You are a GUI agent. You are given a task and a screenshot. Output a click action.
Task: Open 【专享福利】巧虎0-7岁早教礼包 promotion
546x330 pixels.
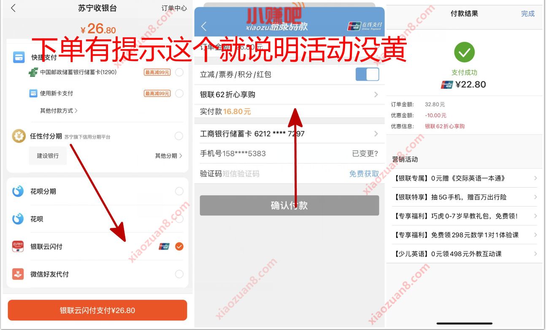[x=465, y=216]
